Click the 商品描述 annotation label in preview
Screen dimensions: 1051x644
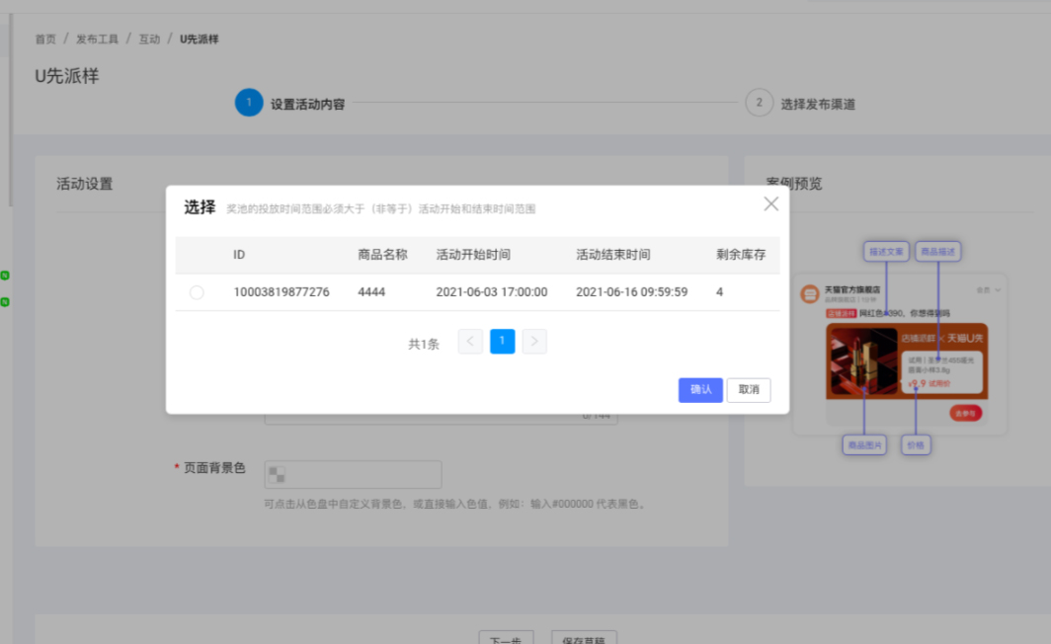[x=937, y=252]
